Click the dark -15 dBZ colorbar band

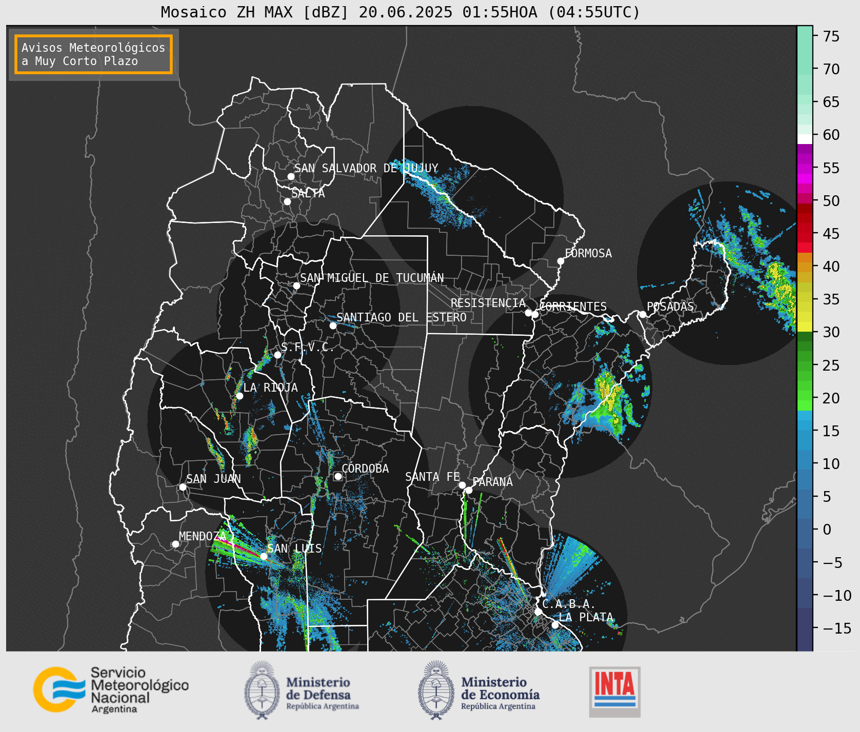(805, 628)
